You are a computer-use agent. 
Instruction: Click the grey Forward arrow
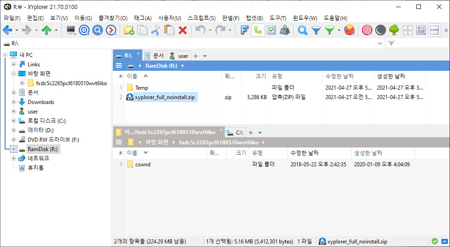[27, 30]
